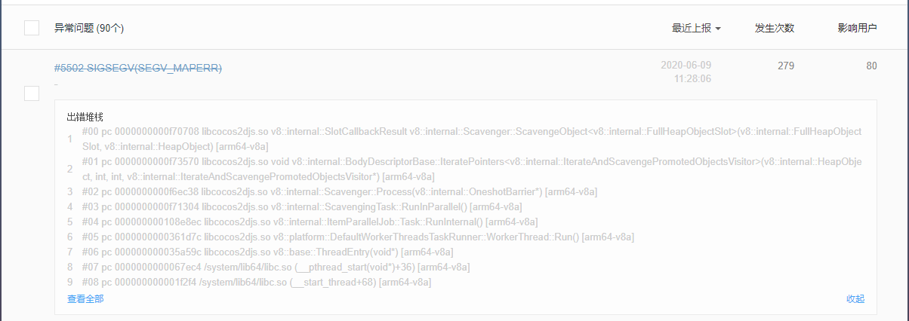This screenshot has height=321, width=909.
Task: Select the #04 ItemParallelJob RunInternal frame
Action: pyautogui.click(x=310, y=222)
